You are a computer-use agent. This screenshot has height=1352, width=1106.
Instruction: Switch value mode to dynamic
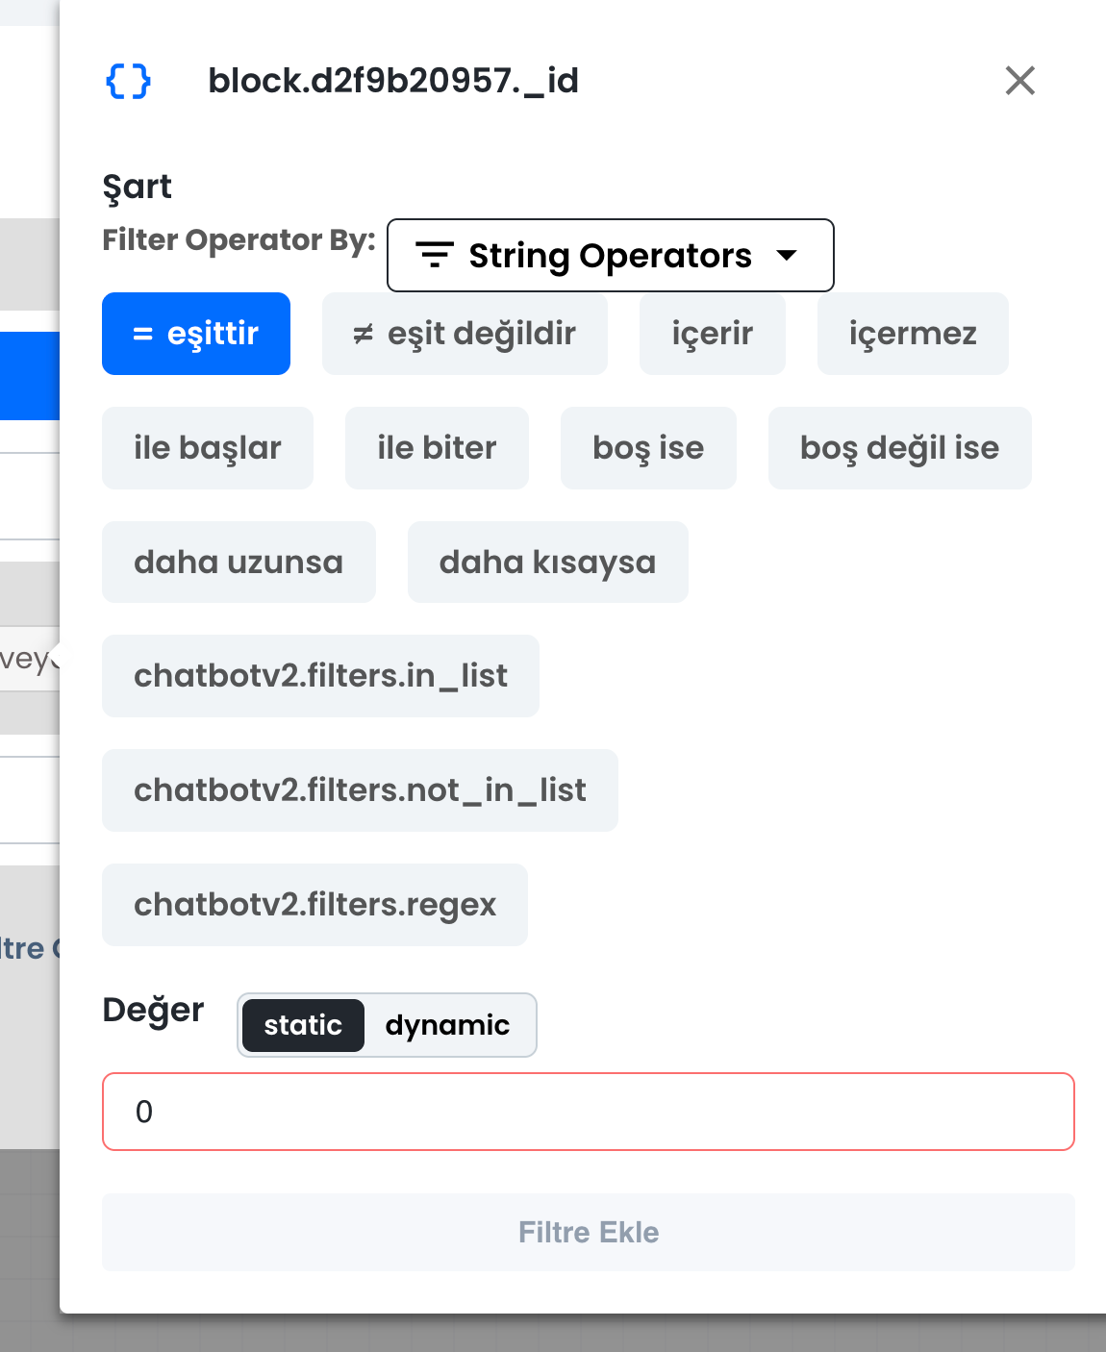(x=447, y=1025)
